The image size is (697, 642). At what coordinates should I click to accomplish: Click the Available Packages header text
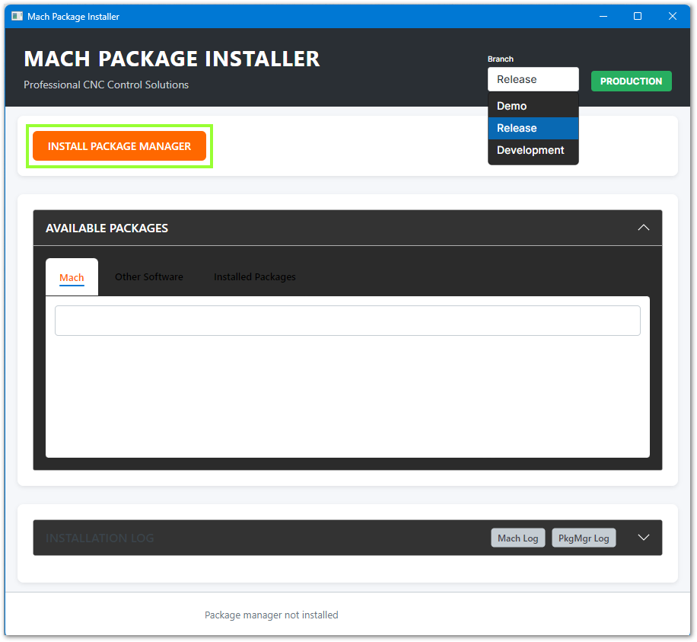tap(107, 228)
